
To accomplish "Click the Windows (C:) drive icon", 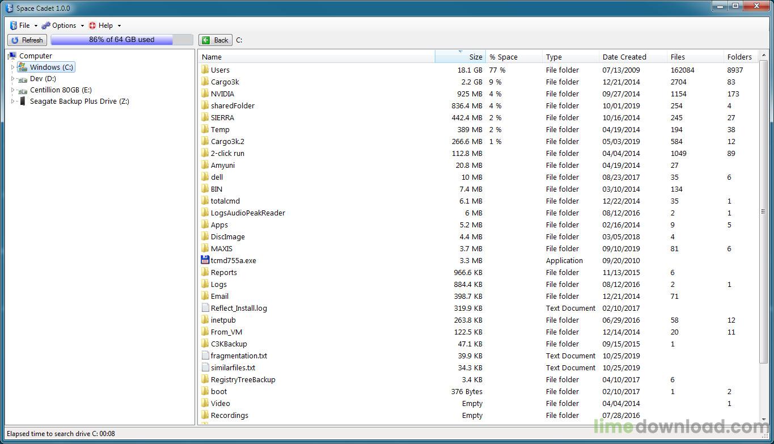I will [23, 67].
